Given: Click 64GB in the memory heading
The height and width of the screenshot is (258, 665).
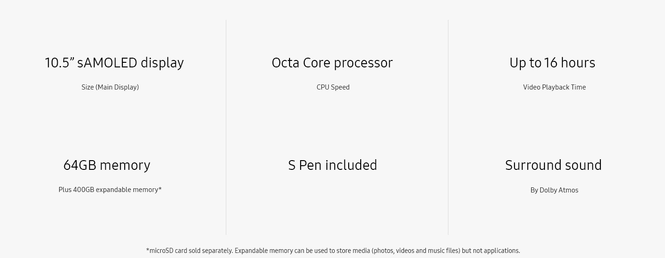Looking at the screenshot, I should (79, 165).
